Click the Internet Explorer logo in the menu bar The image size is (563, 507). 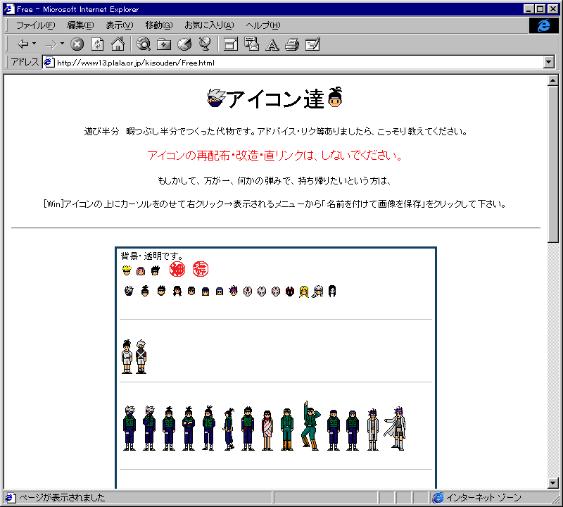[x=543, y=25]
